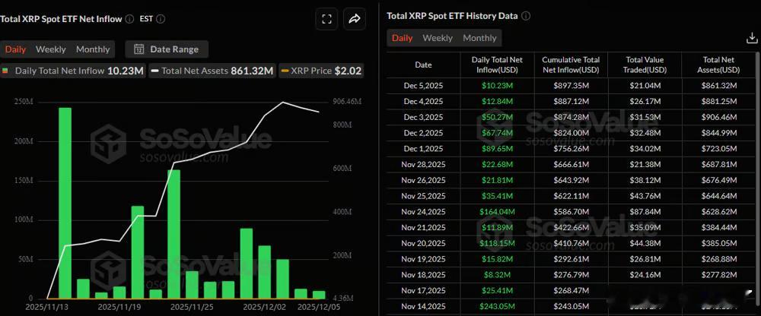Click the $11.89M inflow value

[497, 227]
